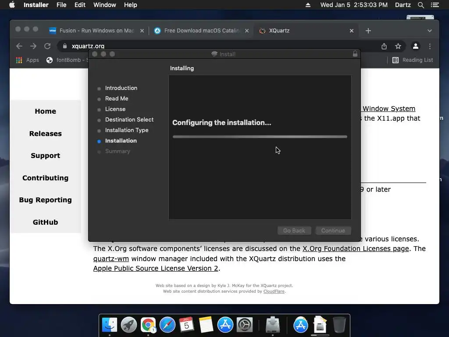Click the site lock icon in address bar
The image size is (449, 337).
(x=65, y=46)
